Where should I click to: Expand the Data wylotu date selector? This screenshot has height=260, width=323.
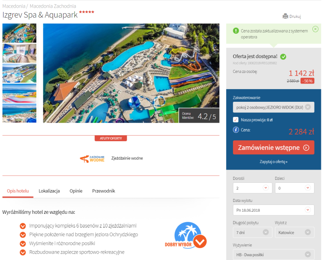(273, 210)
